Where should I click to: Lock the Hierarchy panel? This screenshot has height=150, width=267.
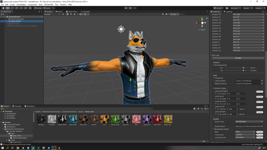tap(39, 11)
